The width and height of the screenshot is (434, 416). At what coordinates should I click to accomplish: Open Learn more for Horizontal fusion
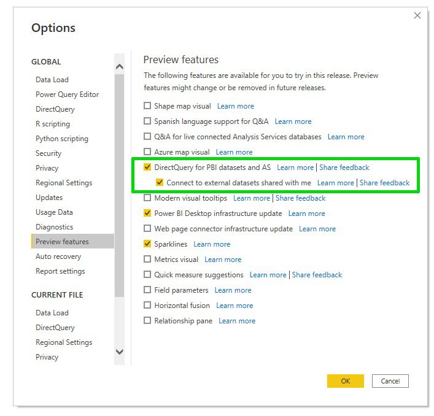(234, 306)
